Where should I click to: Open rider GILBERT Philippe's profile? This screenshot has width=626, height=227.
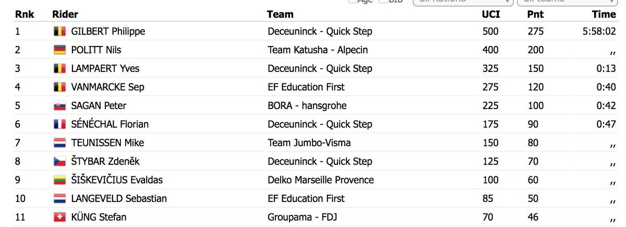click(108, 32)
